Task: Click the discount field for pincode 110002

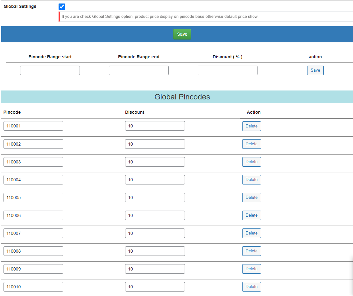Action: tap(155, 144)
